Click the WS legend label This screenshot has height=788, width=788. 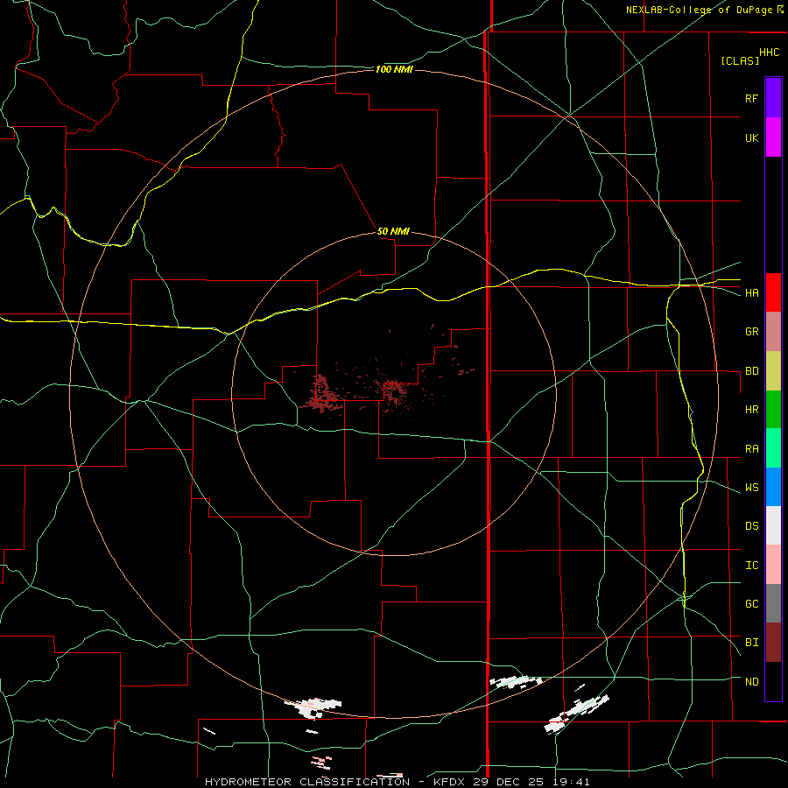click(x=751, y=488)
